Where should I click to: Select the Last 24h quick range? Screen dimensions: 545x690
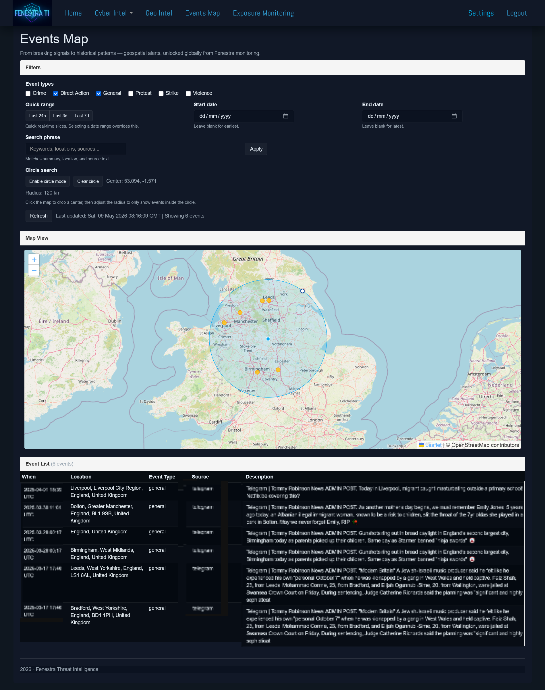click(x=37, y=116)
